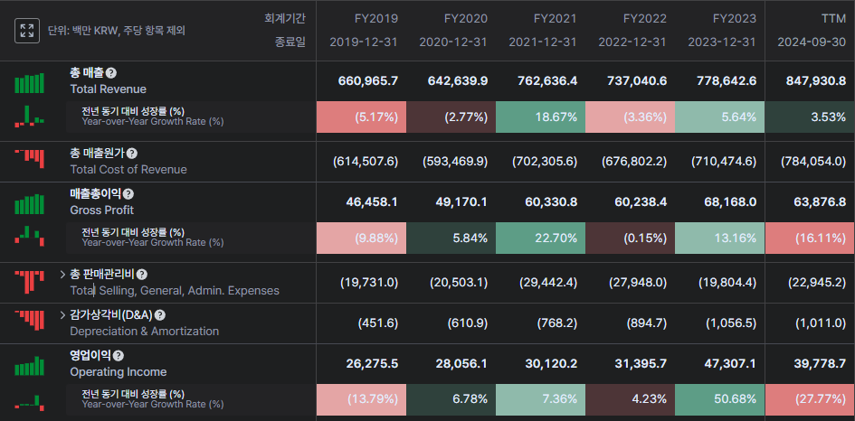Open the Operating Income mini bar chart
855x421 pixels.
pyautogui.click(x=29, y=364)
